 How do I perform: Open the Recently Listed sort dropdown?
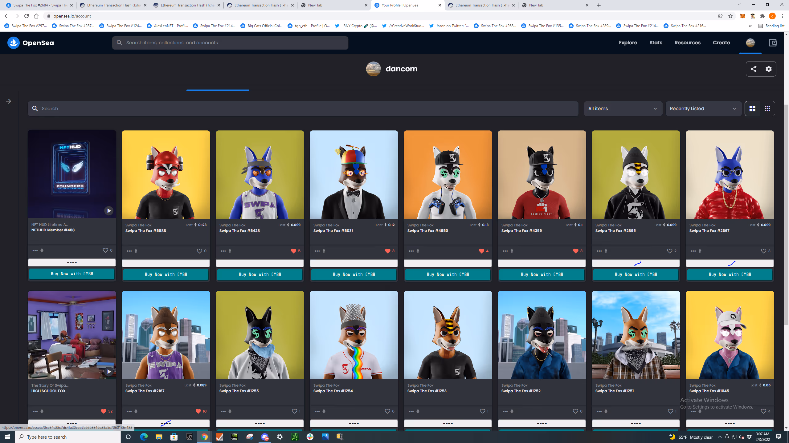pyautogui.click(x=703, y=109)
